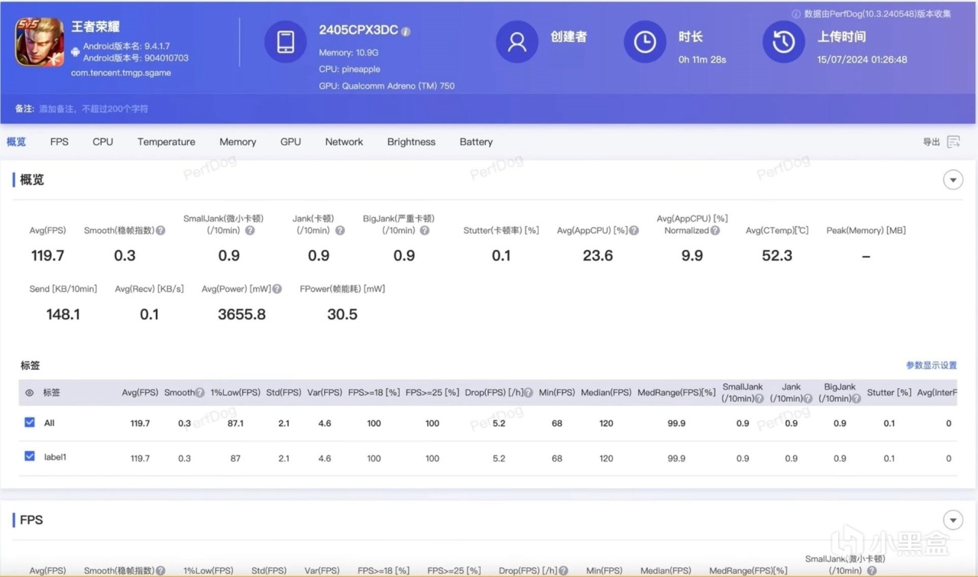Switch to the Temperature tab
This screenshot has width=978, height=577.
(166, 141)
